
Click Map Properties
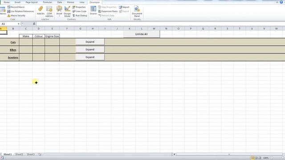pyautogui.click(x=107, y=7)
